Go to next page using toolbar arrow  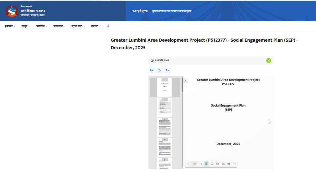tap(201, 164)
